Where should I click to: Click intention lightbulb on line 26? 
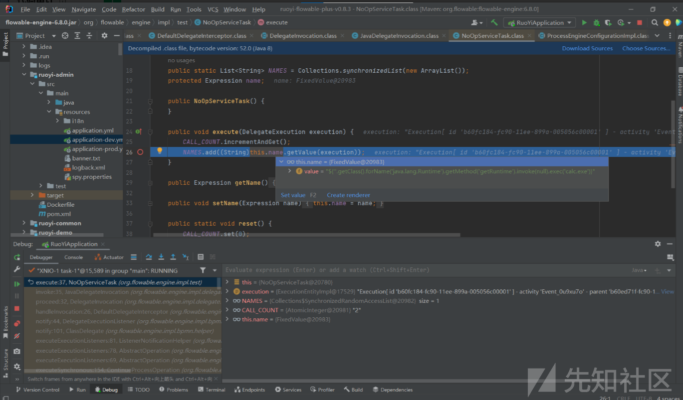[x=160, y=151]
